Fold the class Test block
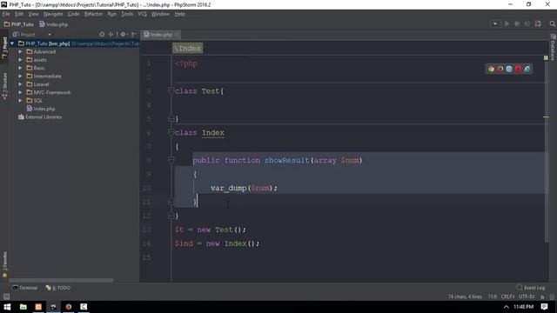557x313 pixels. (171, 91)
